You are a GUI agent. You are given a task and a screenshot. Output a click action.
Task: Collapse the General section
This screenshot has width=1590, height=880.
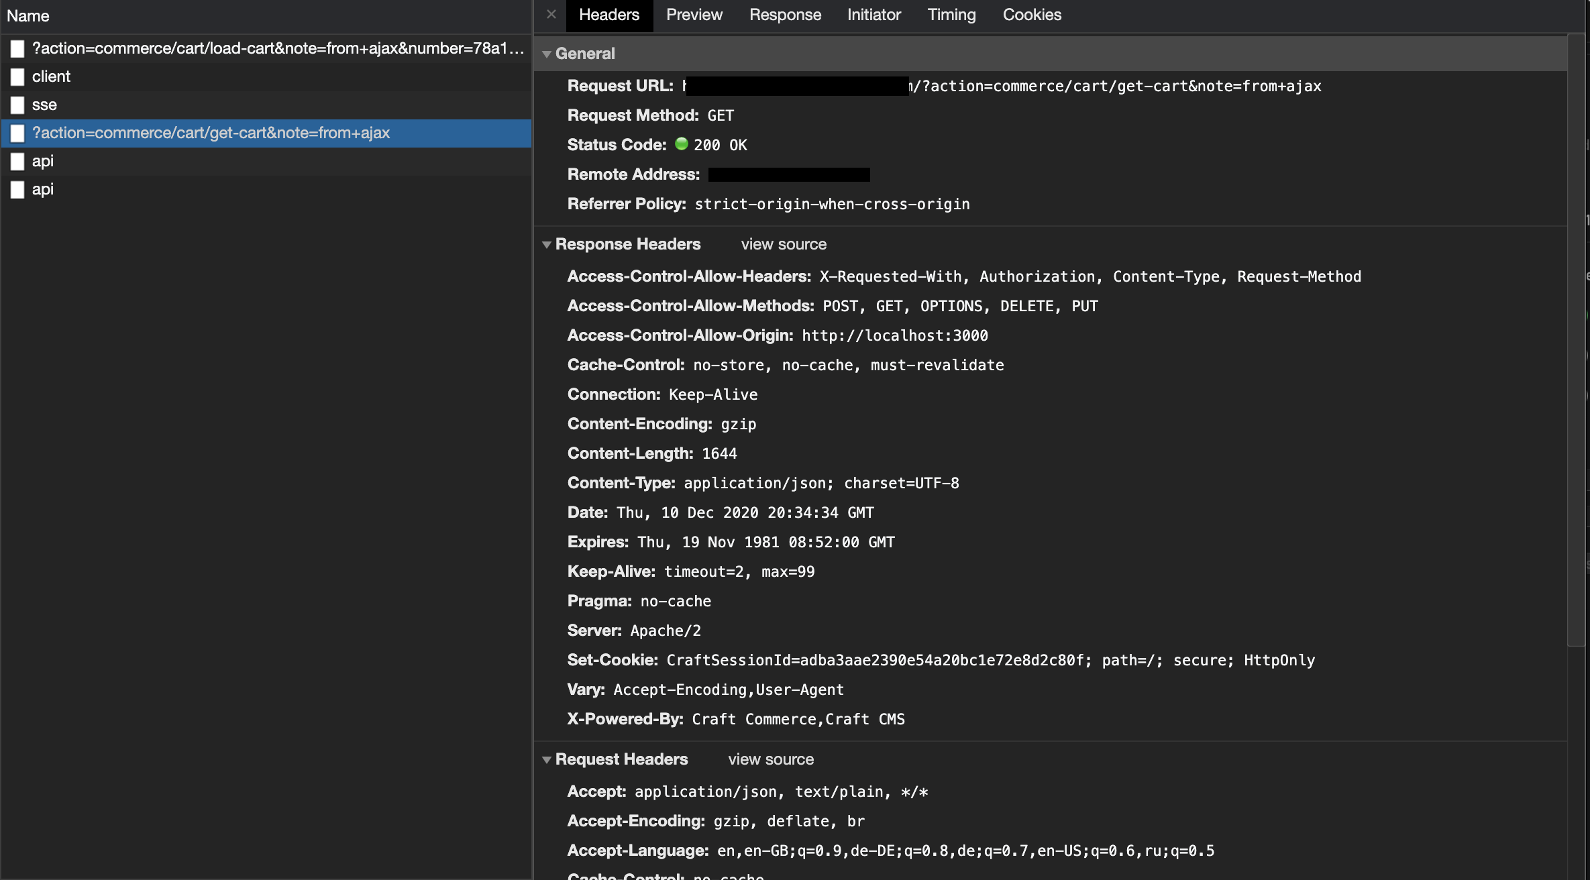(x=547, y=54)
